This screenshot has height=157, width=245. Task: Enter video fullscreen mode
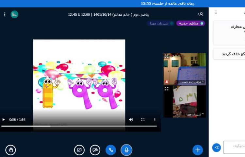coord(143,120)
